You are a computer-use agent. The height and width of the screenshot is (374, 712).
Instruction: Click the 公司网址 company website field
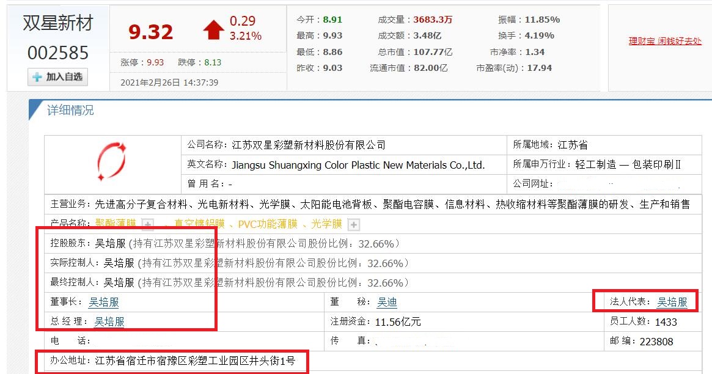[604, 184]
